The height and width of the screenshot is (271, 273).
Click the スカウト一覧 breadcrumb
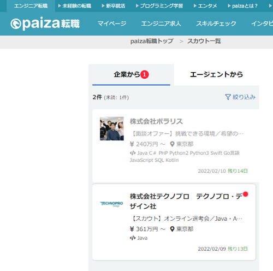click(x=204, y=41)
